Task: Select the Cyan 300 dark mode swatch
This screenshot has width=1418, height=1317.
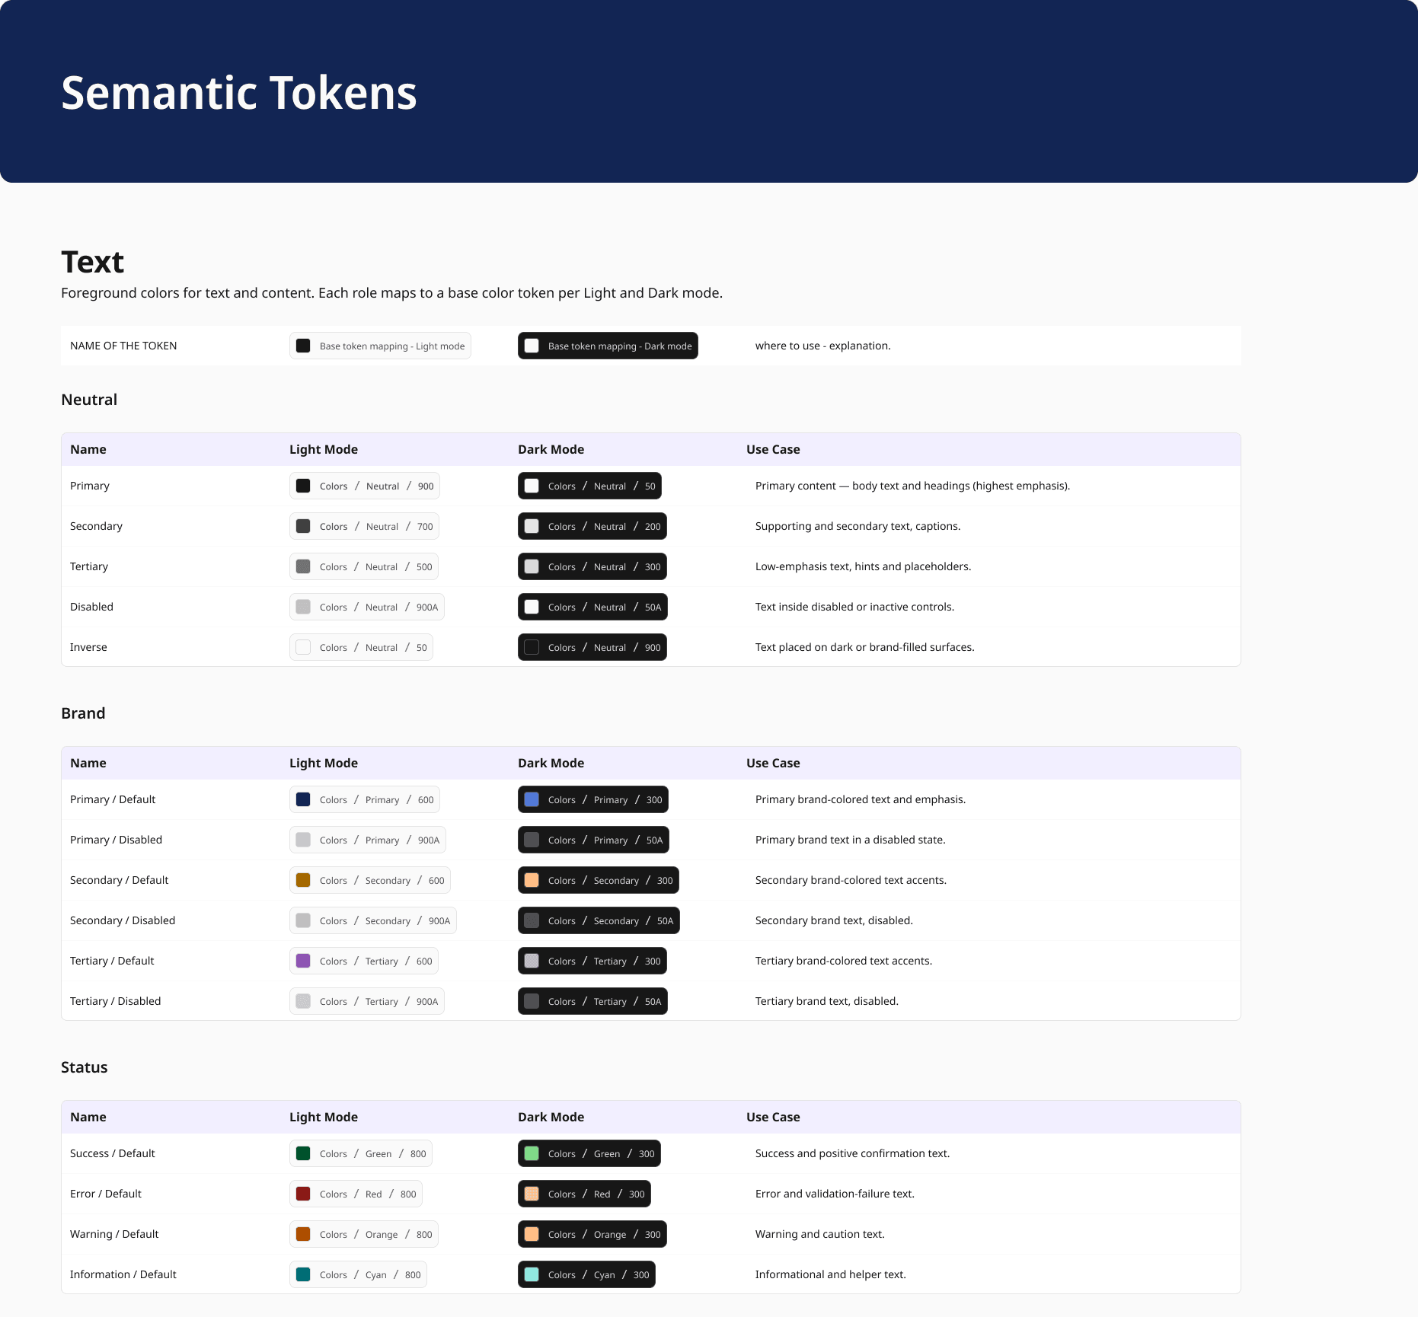Action: point(532,1274)
